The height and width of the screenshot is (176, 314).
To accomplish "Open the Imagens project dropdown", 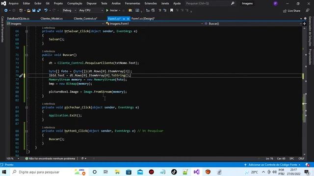I will (x=55, y=23).
